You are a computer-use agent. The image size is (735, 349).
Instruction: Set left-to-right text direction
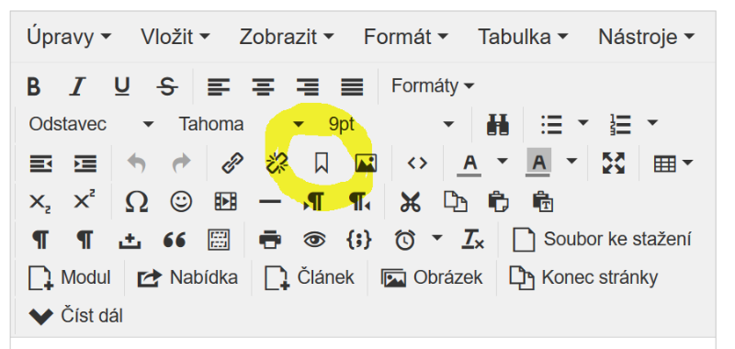(314, 202)
